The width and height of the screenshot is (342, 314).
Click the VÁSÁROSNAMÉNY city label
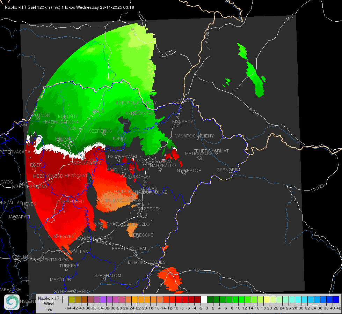point(195,136)
